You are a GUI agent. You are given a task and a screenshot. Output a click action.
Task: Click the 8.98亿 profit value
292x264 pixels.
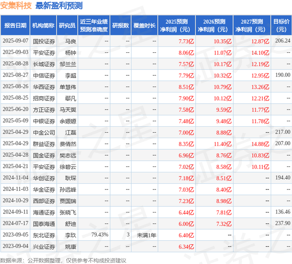[224, 201]
